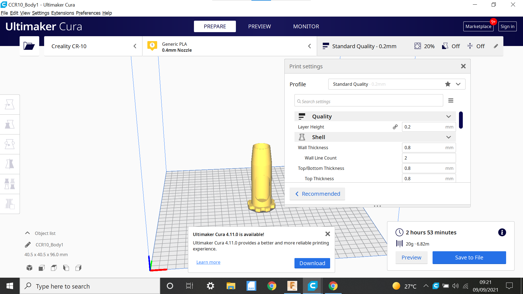Click the Windows search box
Viewport: 523px width, 294px height.
point(90,286)
